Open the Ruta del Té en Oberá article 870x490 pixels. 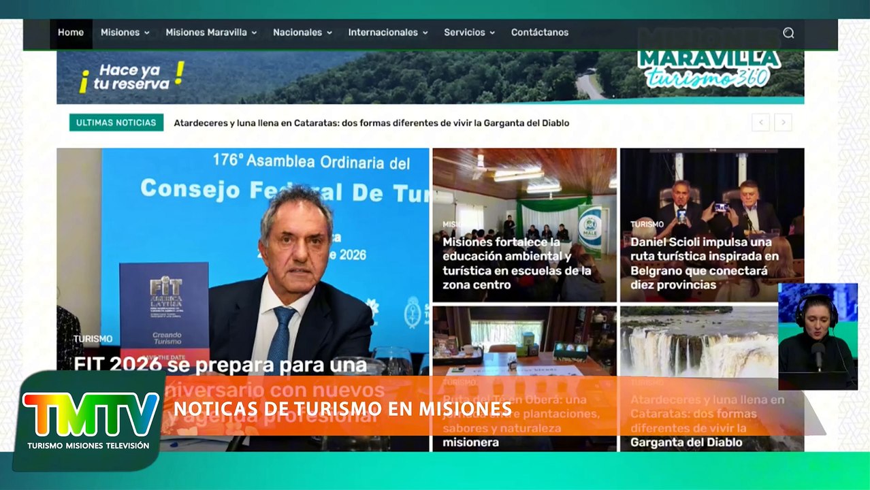tap(521, 421)
